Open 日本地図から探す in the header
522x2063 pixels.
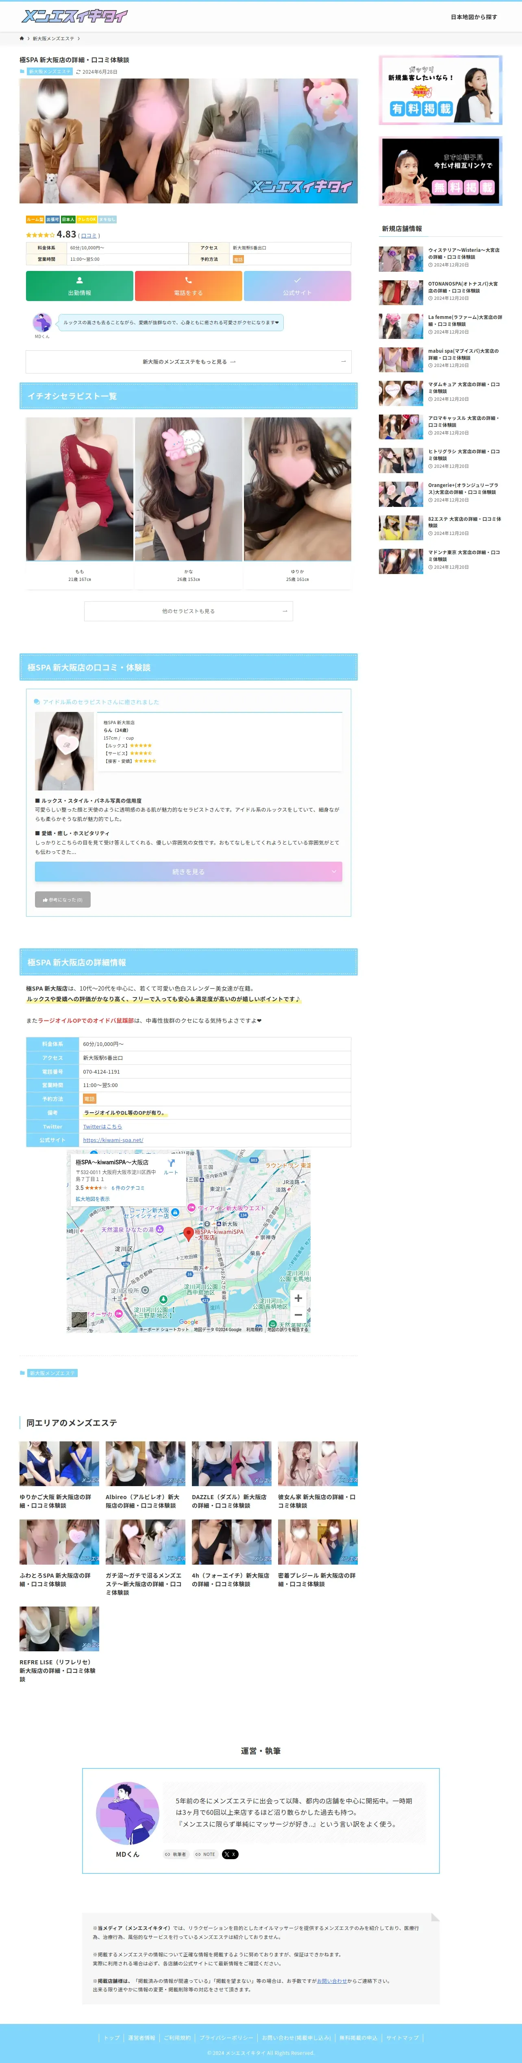pos(473,17)
